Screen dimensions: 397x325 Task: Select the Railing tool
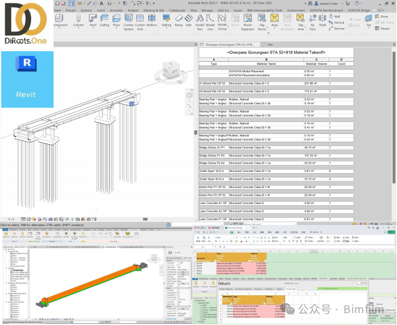point(166,20)
